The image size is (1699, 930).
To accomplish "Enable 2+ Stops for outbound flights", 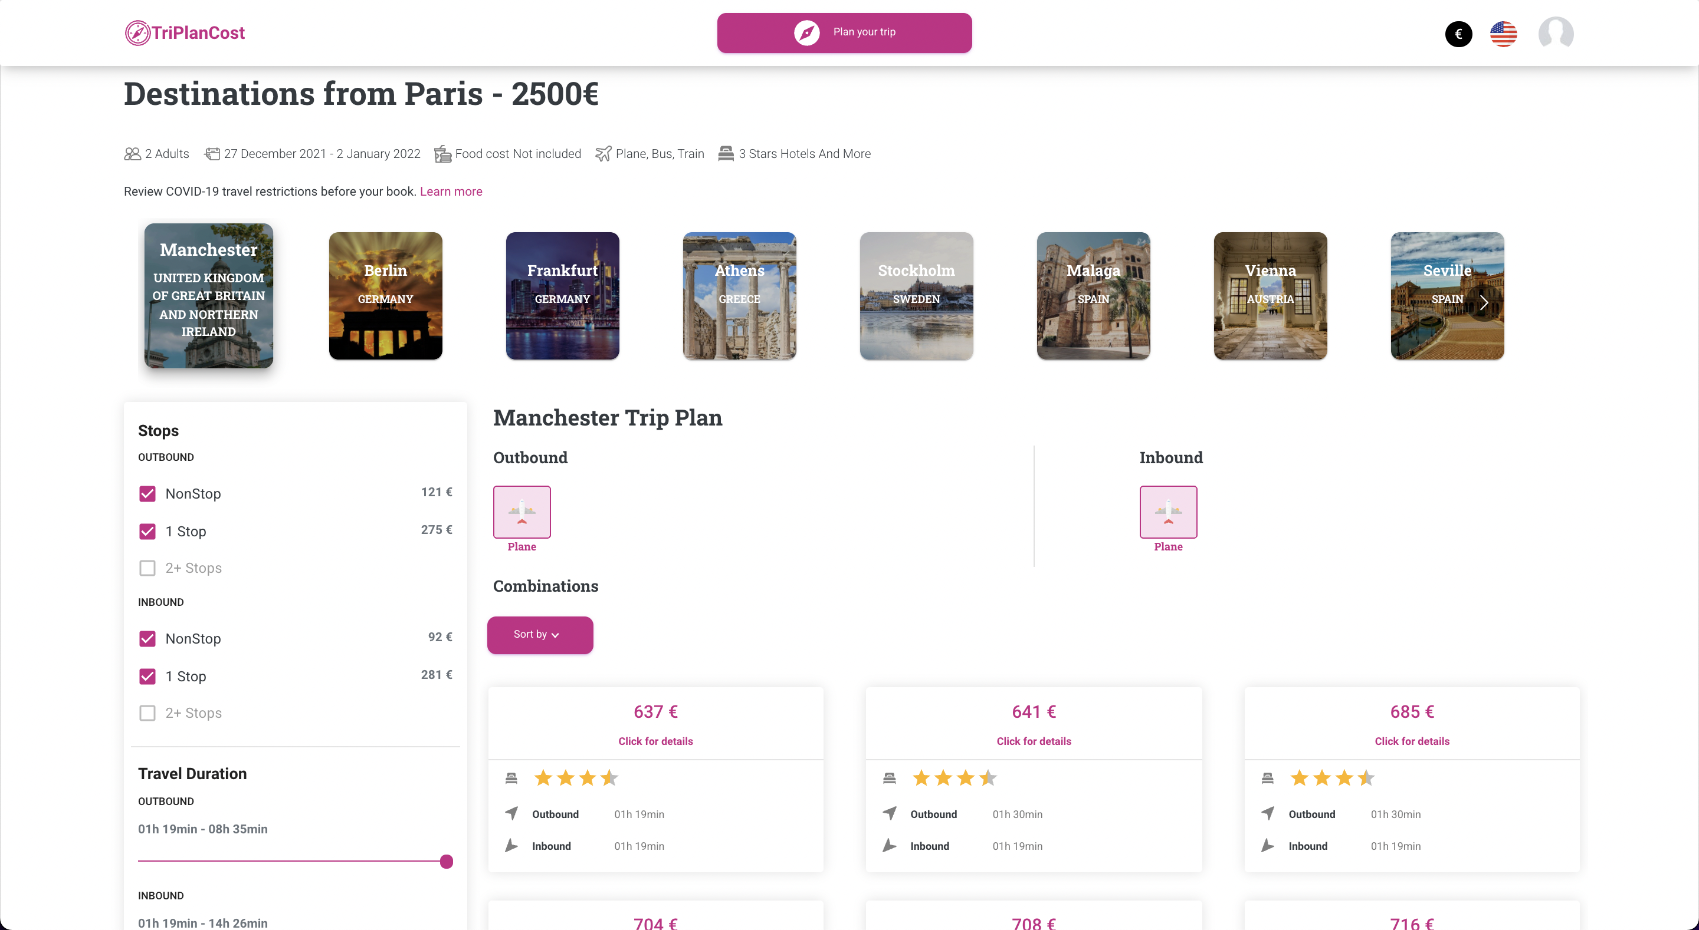I will [147, 568].
